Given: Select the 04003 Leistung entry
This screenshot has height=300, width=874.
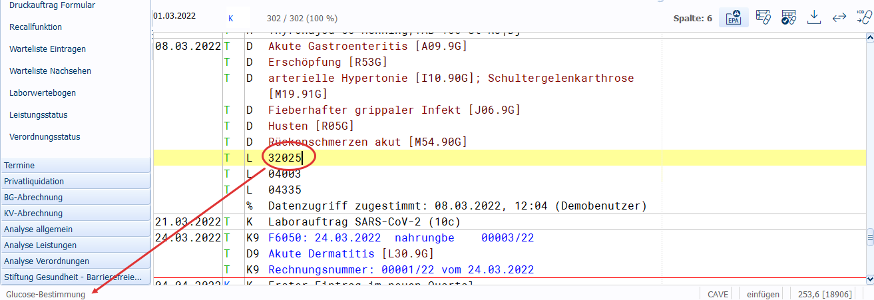Looking at the screenshot, I should pos(284,174).
